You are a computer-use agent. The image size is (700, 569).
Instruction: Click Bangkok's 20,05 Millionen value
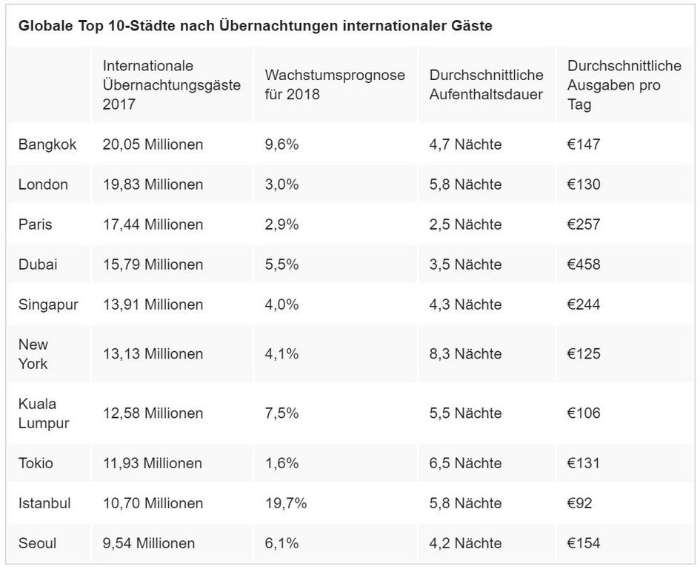pos(153,144)
